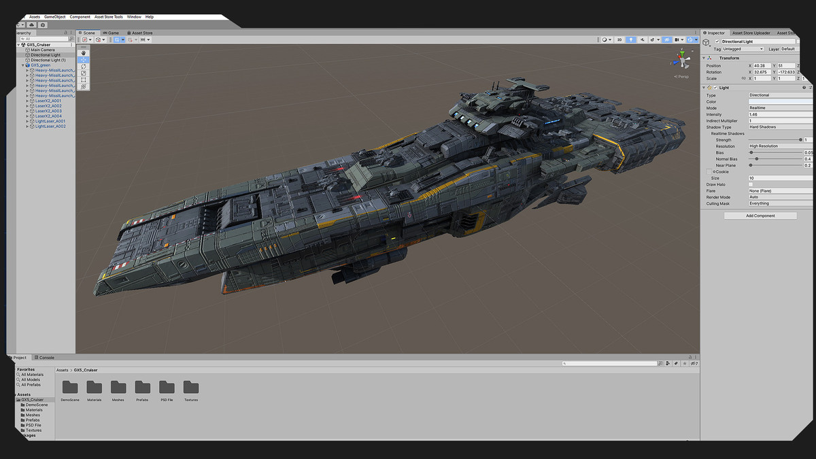Screen dimensions: 816x459
Task: Toggle scene lighting bulb icon
Action: tap(630, 40)
